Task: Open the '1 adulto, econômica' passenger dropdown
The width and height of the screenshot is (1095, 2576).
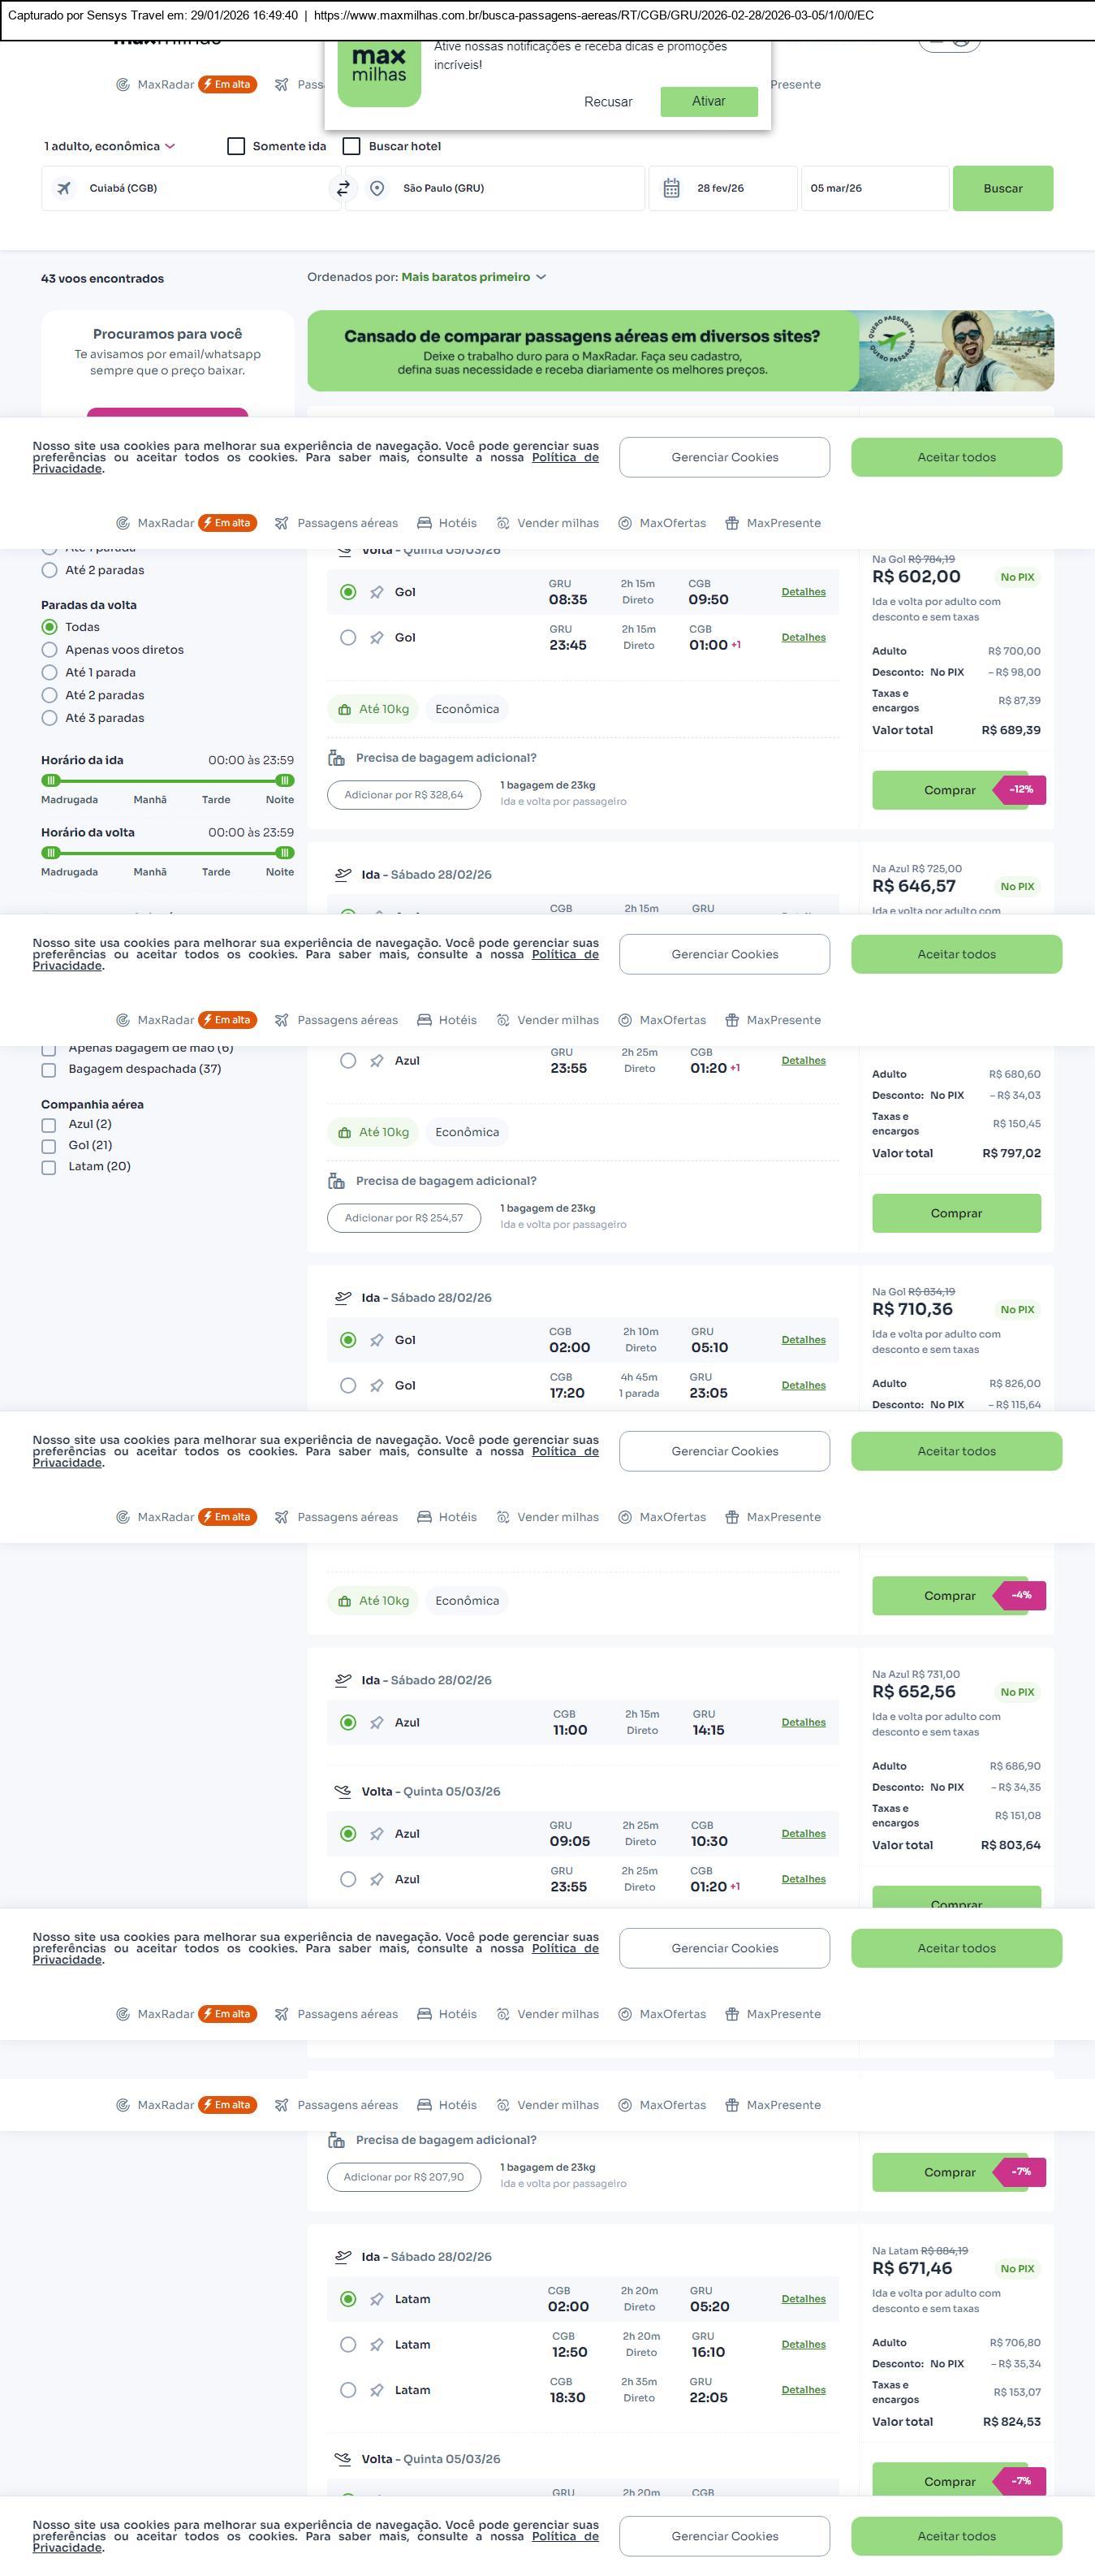Action: [109, 146]
